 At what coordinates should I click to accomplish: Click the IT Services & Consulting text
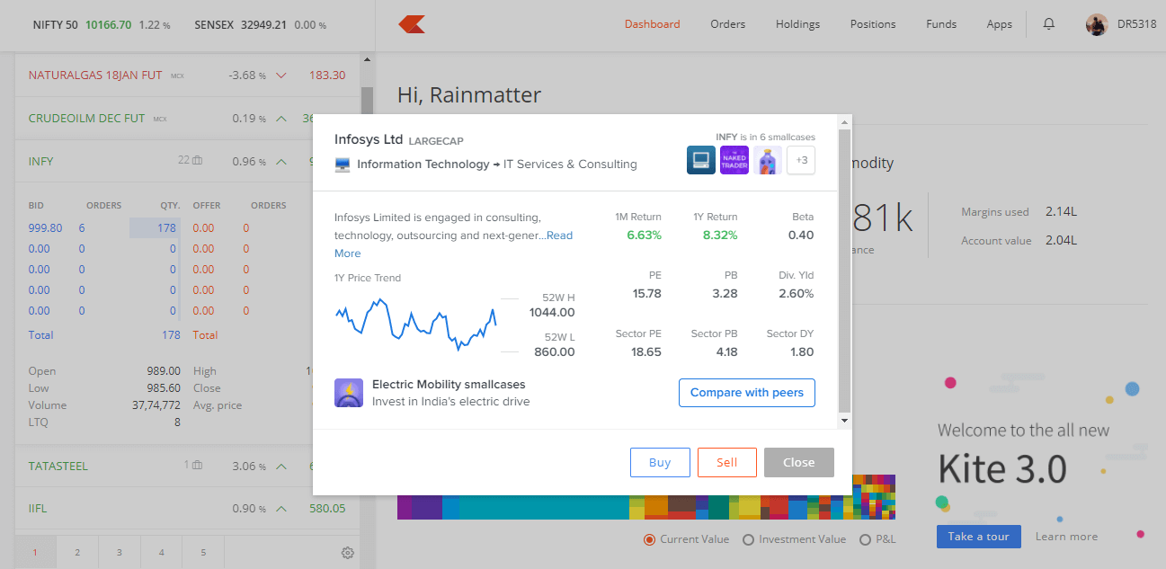[x=570, y=164]
